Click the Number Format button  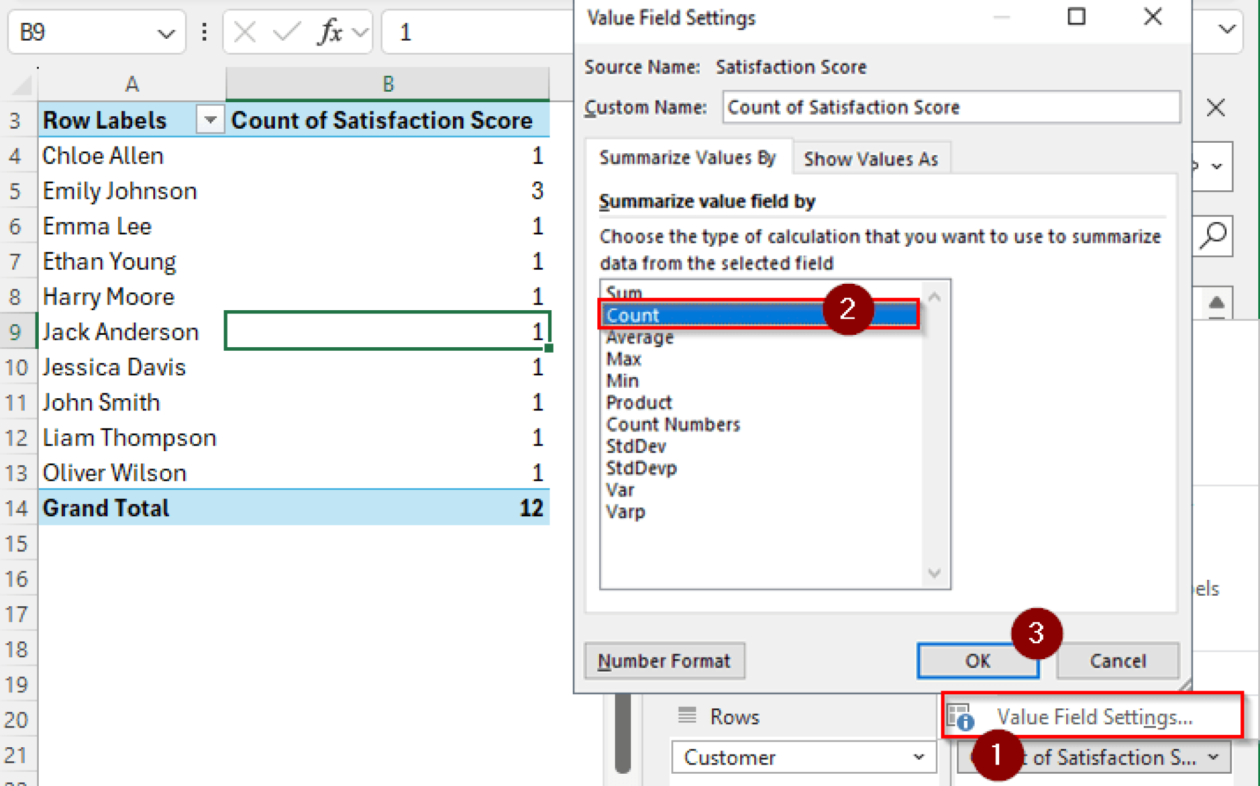(664, 660)
